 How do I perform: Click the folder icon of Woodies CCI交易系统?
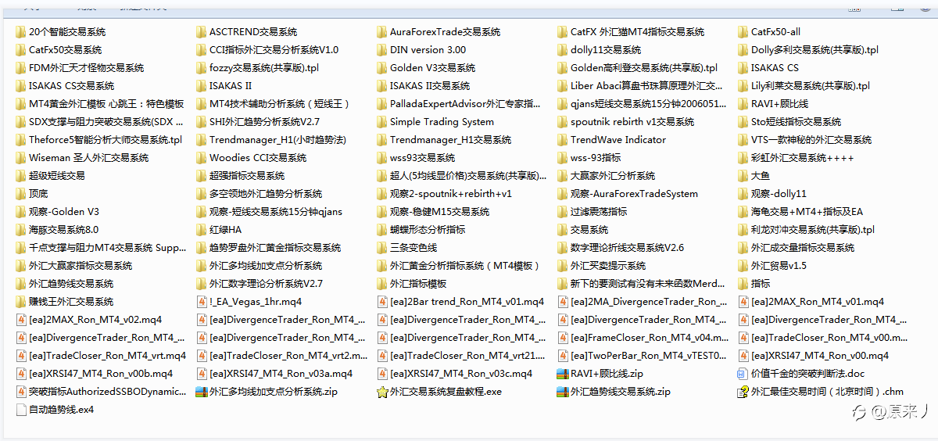[x=202, y=158]
